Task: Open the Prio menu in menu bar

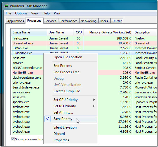Action: click(x=57, y=13)
